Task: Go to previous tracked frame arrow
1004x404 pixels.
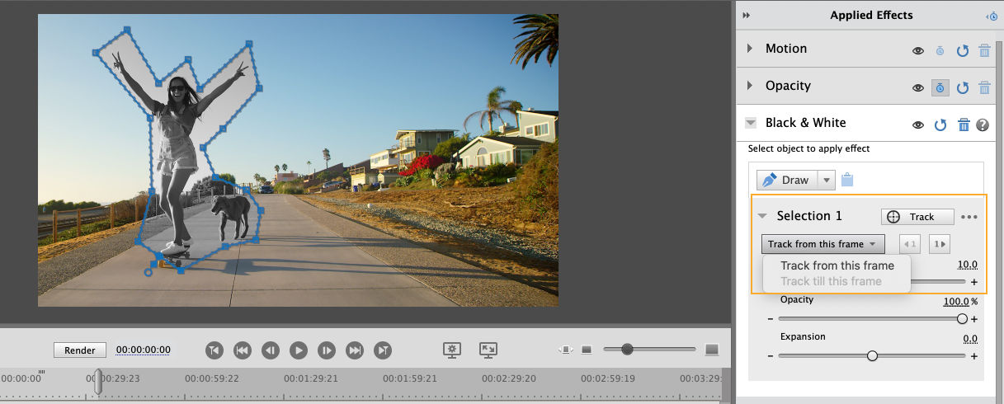Action: pos(910,244)
